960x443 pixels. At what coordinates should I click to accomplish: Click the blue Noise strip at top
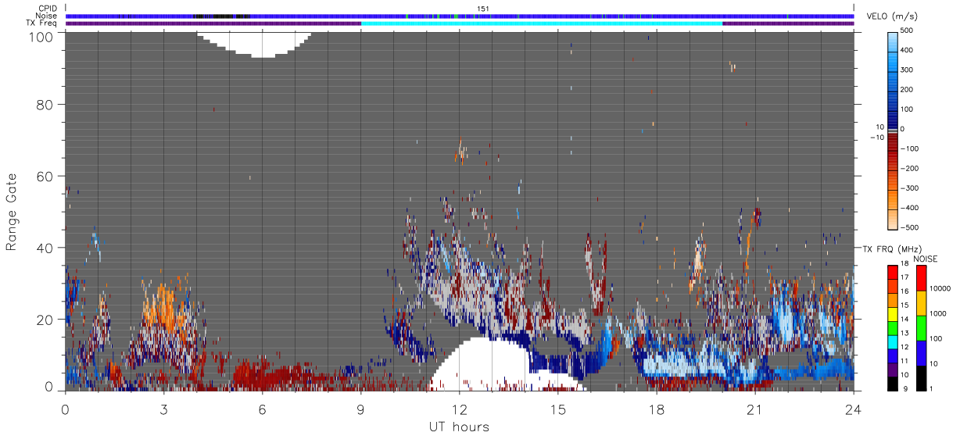coord(460,16)
